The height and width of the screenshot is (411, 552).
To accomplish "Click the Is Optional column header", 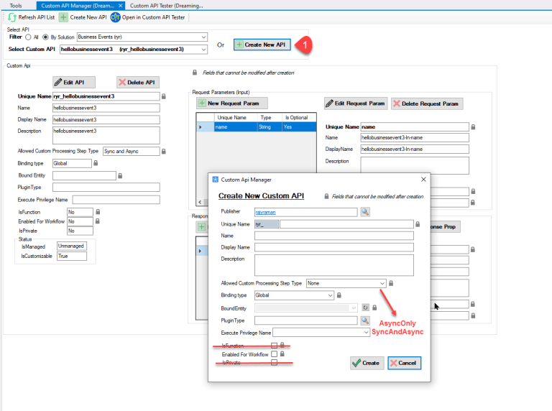I will pos(296,118).
